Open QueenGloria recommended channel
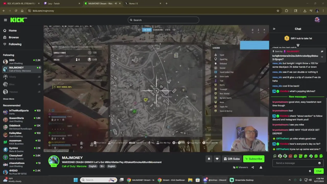Viewport: 327px width, 184px height. point(22,120)
